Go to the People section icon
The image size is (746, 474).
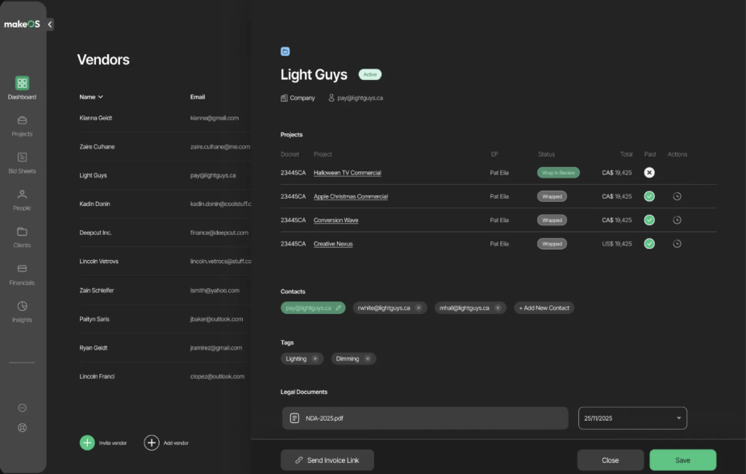coord(22,195)
